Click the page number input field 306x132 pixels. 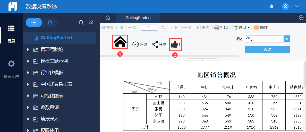[x=149, y=28]
